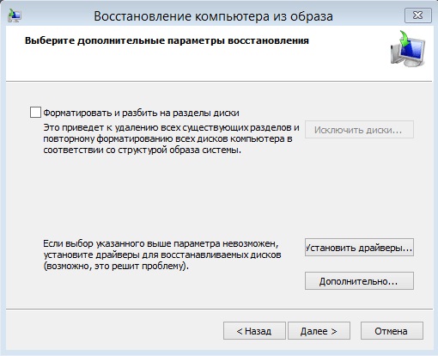Click the driver installation hint paragraph
438x356 pixels.
pos(162,255)
